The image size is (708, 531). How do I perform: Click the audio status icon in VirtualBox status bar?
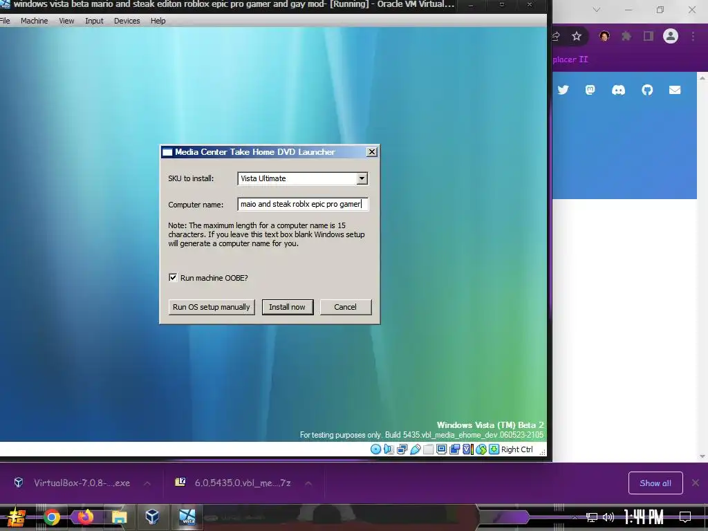pyautogui.click(x=389, y=449)
